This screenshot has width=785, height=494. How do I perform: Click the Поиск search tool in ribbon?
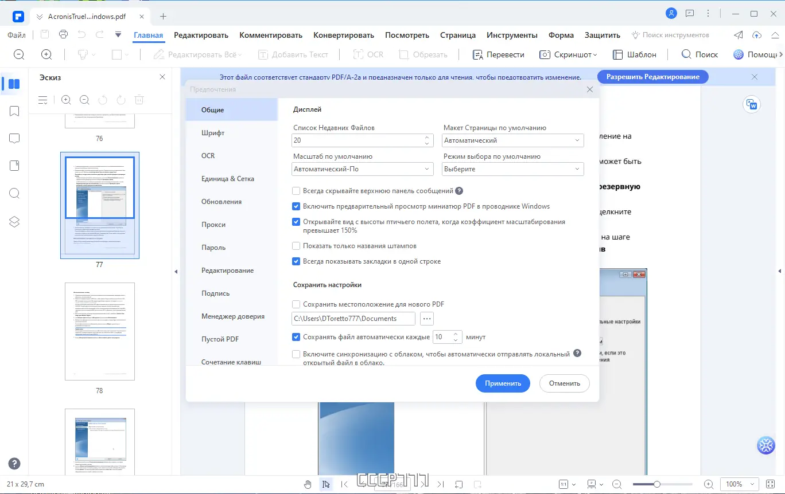pyautogui.click(x=699, y=54)
